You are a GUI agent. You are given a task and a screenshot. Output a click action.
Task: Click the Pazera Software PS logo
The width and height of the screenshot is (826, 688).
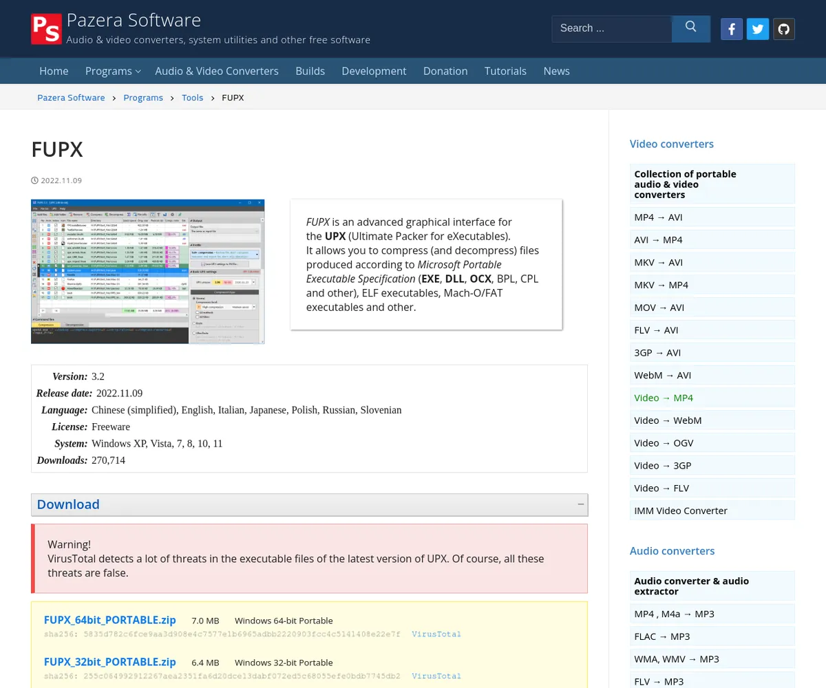[46, 29]
